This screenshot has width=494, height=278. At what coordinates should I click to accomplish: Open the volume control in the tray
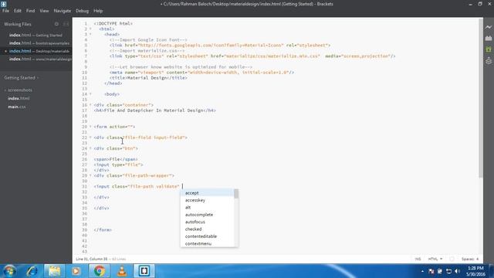coord(457,271)
